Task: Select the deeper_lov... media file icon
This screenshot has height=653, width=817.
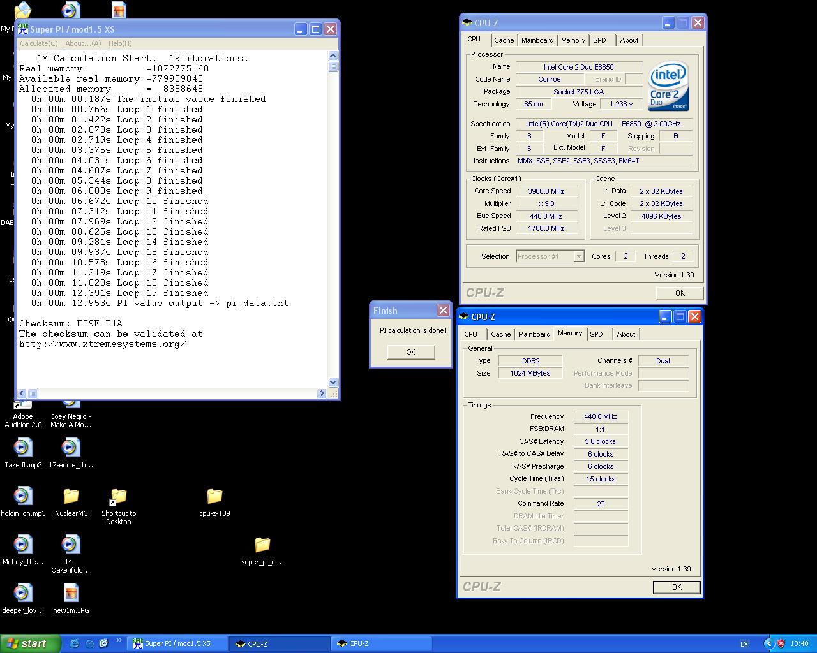Action: point(23,599)
